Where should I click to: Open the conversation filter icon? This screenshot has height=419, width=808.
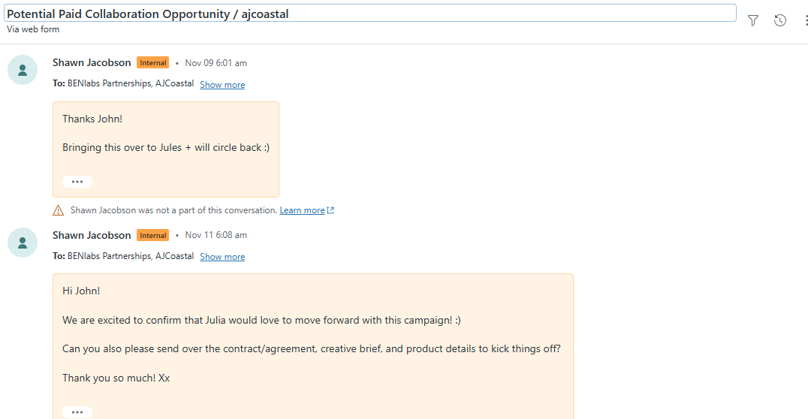point(753,20)
